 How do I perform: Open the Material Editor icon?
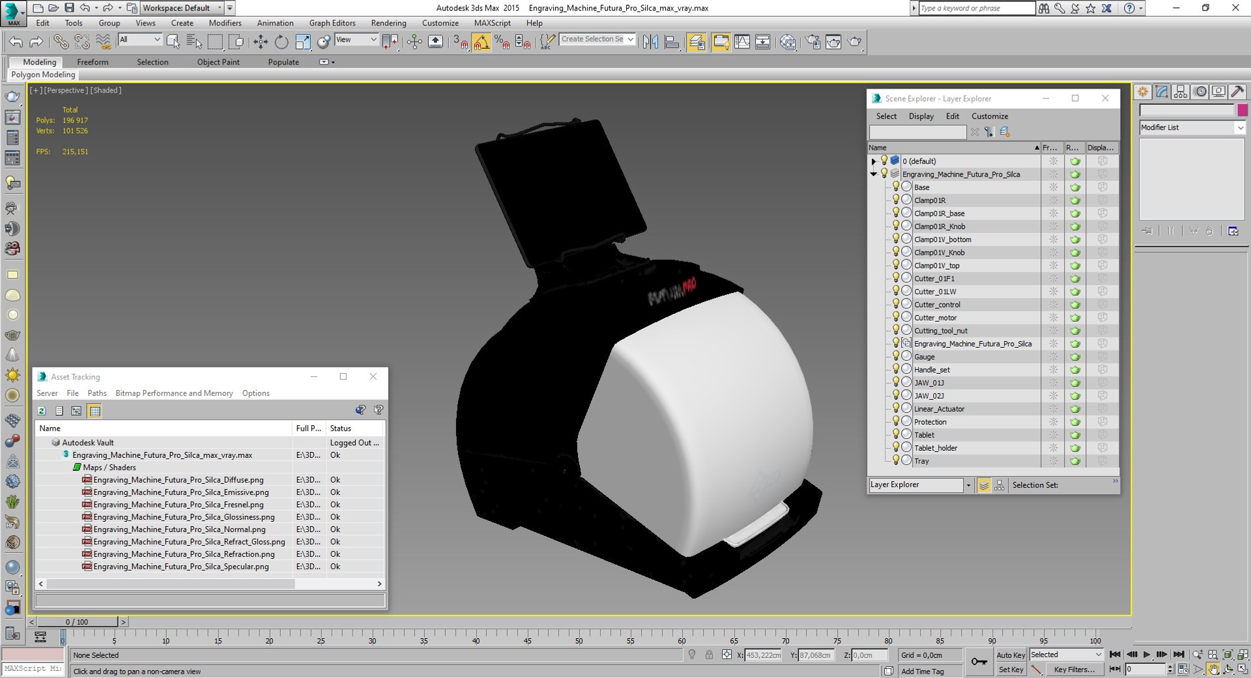coord(788,42)
